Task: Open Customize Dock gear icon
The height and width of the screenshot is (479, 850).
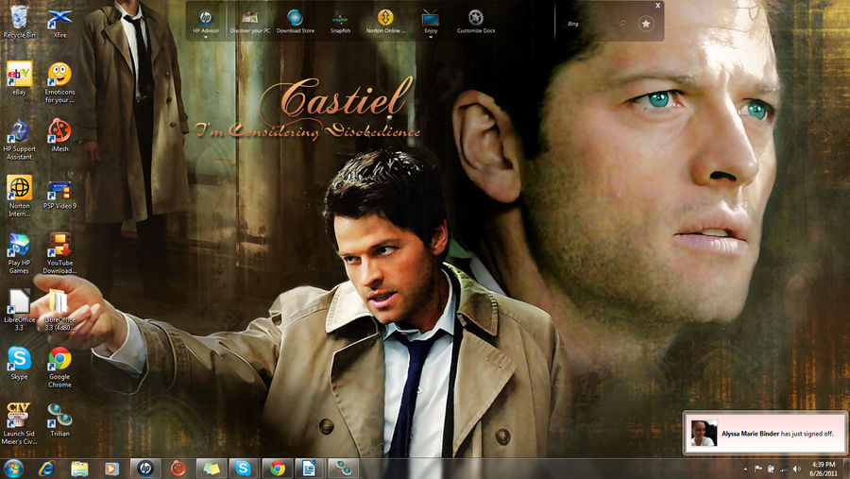Action: point(476,22)
